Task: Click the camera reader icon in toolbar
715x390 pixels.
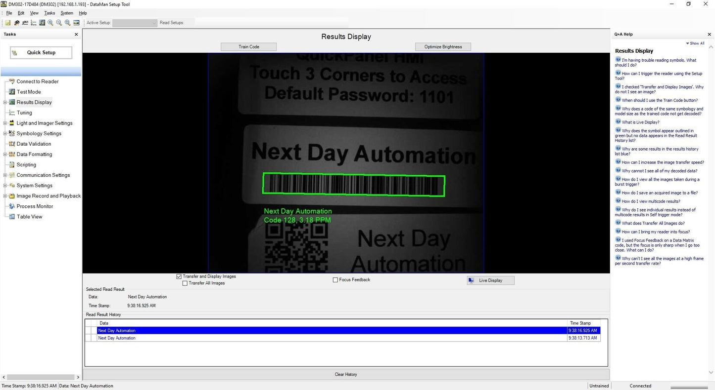Action: [16, 23]
